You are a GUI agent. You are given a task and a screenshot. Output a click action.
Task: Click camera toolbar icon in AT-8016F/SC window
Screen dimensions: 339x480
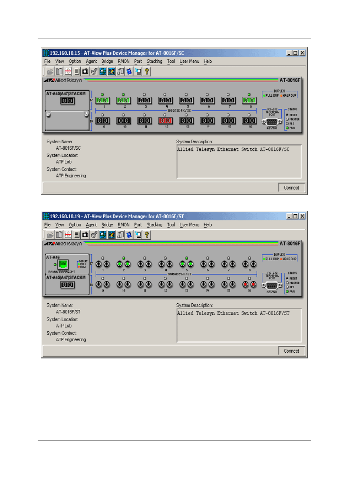tap(85, 71)
